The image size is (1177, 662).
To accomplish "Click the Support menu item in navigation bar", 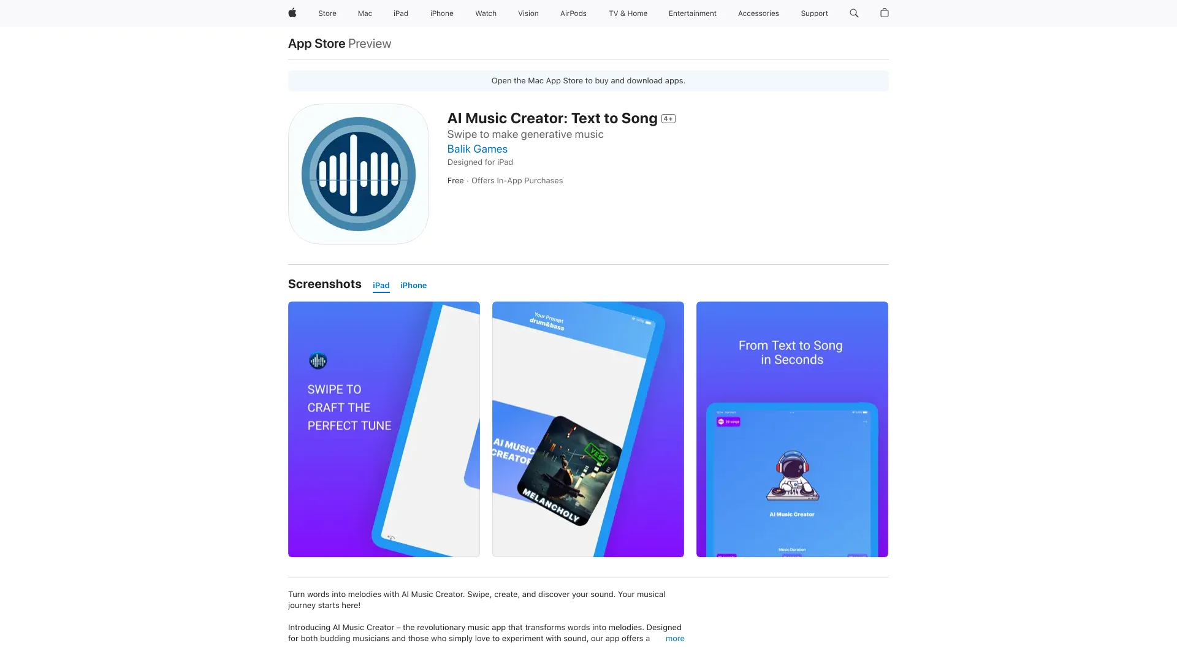I will tap(813, 13).
